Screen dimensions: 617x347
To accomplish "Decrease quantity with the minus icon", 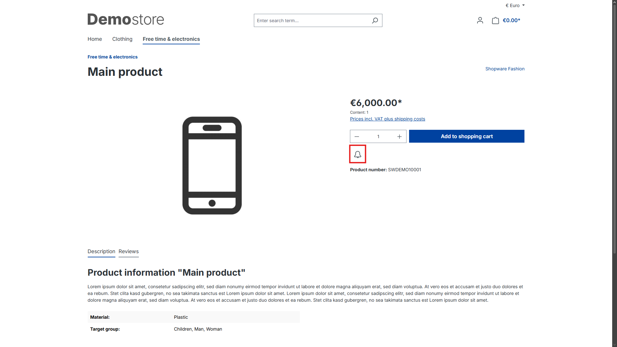I will click(357, 137).
